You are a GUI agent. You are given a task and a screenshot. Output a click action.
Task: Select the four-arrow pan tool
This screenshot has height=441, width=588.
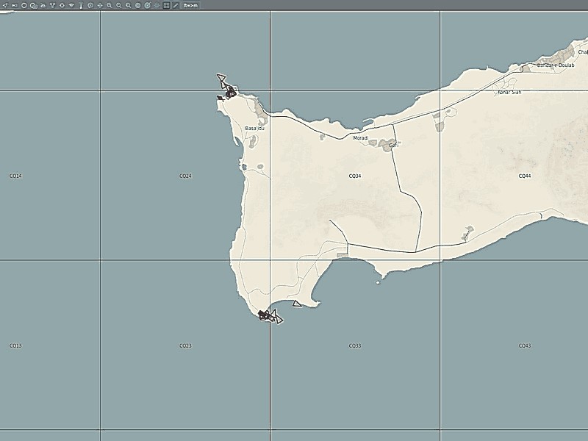[100, 5]
